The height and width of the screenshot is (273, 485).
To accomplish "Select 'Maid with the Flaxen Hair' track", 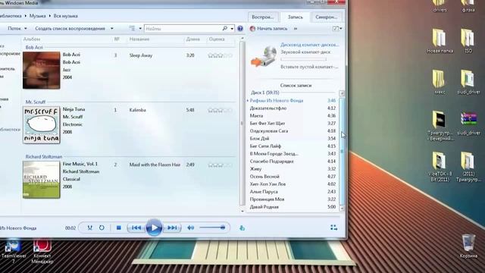I will 155,165.
